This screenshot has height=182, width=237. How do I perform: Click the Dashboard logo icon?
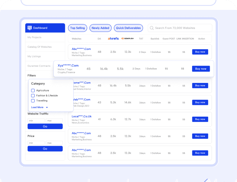pyautogui.click(x=29, y=28)
